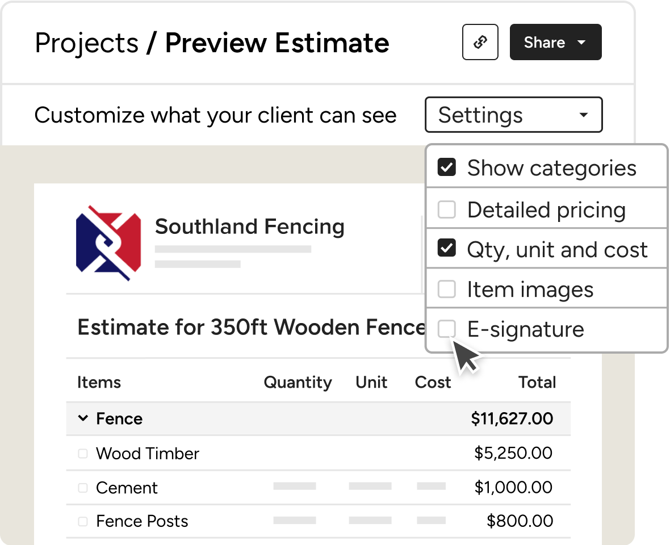670x545 pixels.
Task: Click the Total column header
Action: coord(537,382)
